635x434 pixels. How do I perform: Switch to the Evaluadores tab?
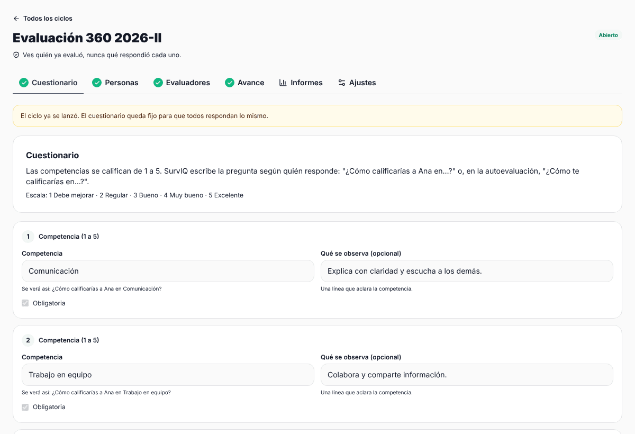[x=182, y=83]
